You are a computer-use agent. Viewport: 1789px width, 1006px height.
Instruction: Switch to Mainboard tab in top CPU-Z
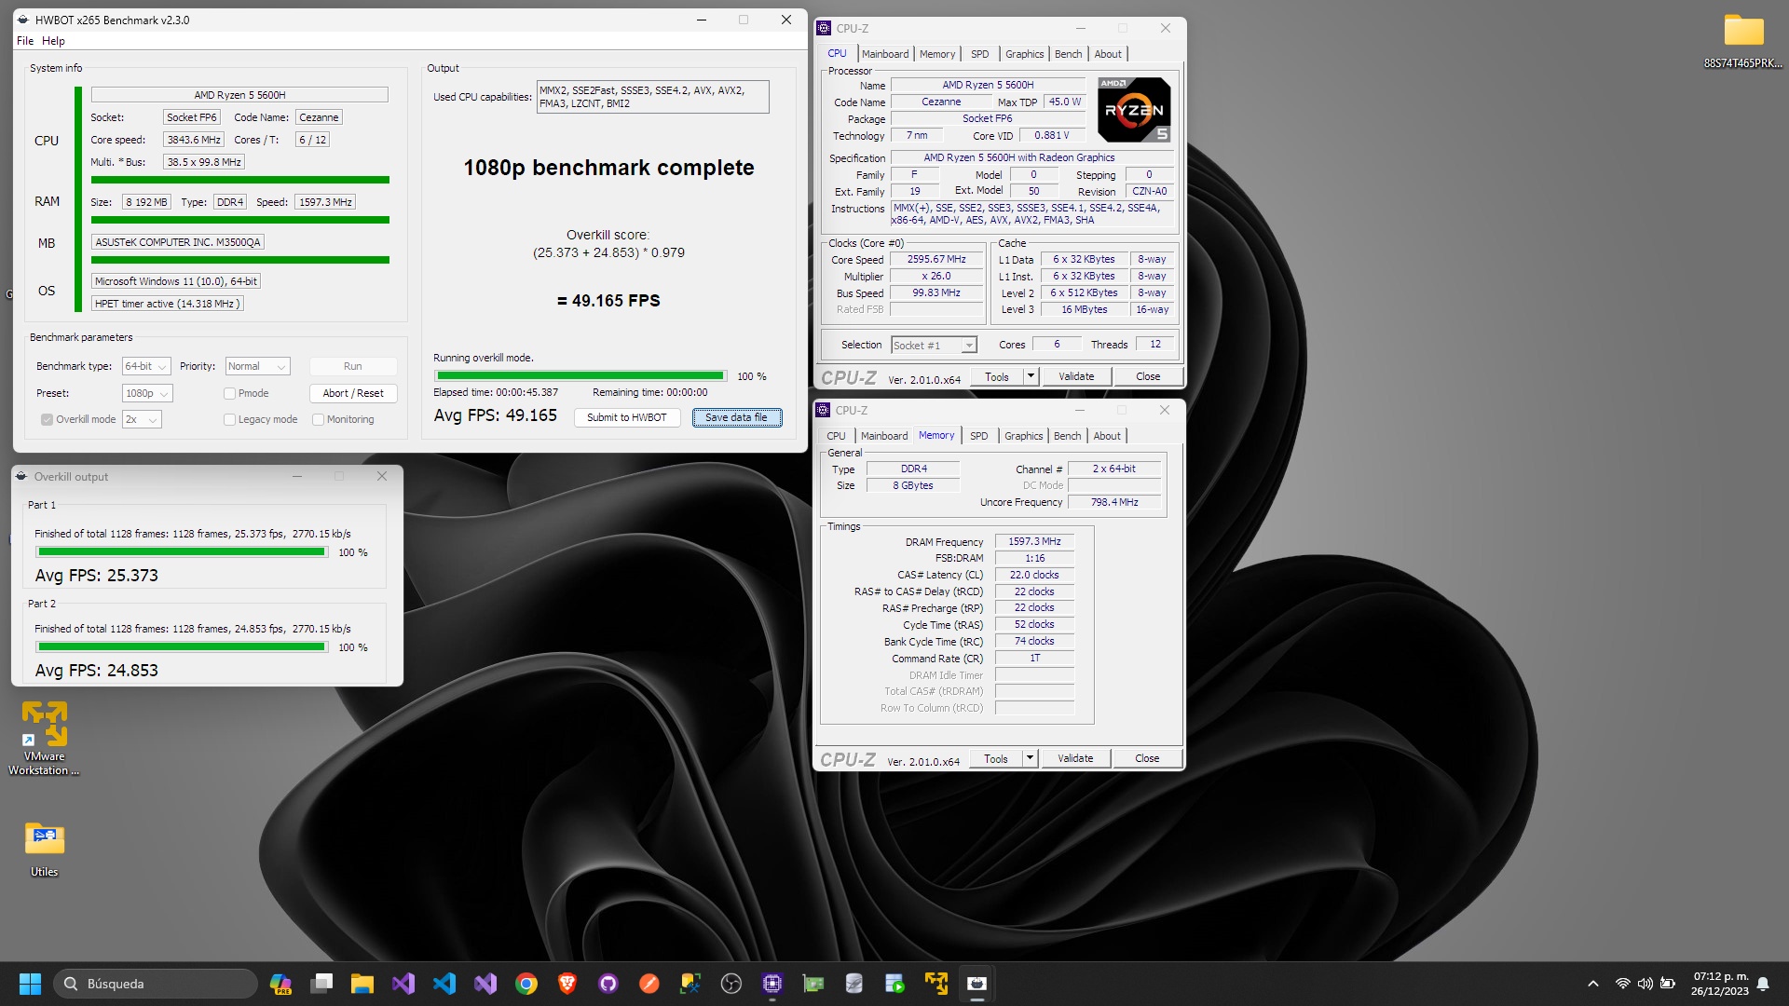(x=885, y=54)
